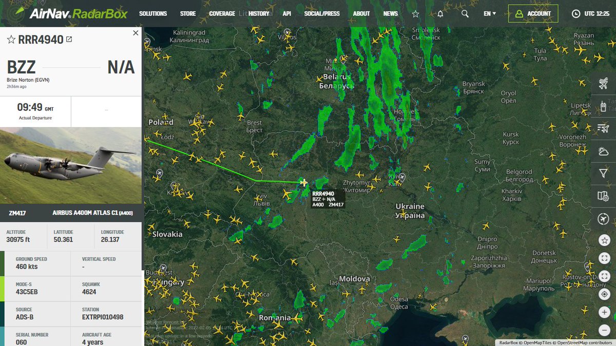This screenshot has height=346, width=616.
Task: Click the latitude value 50.361
Action: (x=63, y=240)
